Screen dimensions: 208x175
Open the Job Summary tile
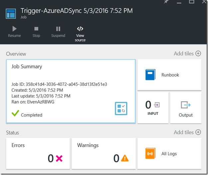tap(71, 91)
